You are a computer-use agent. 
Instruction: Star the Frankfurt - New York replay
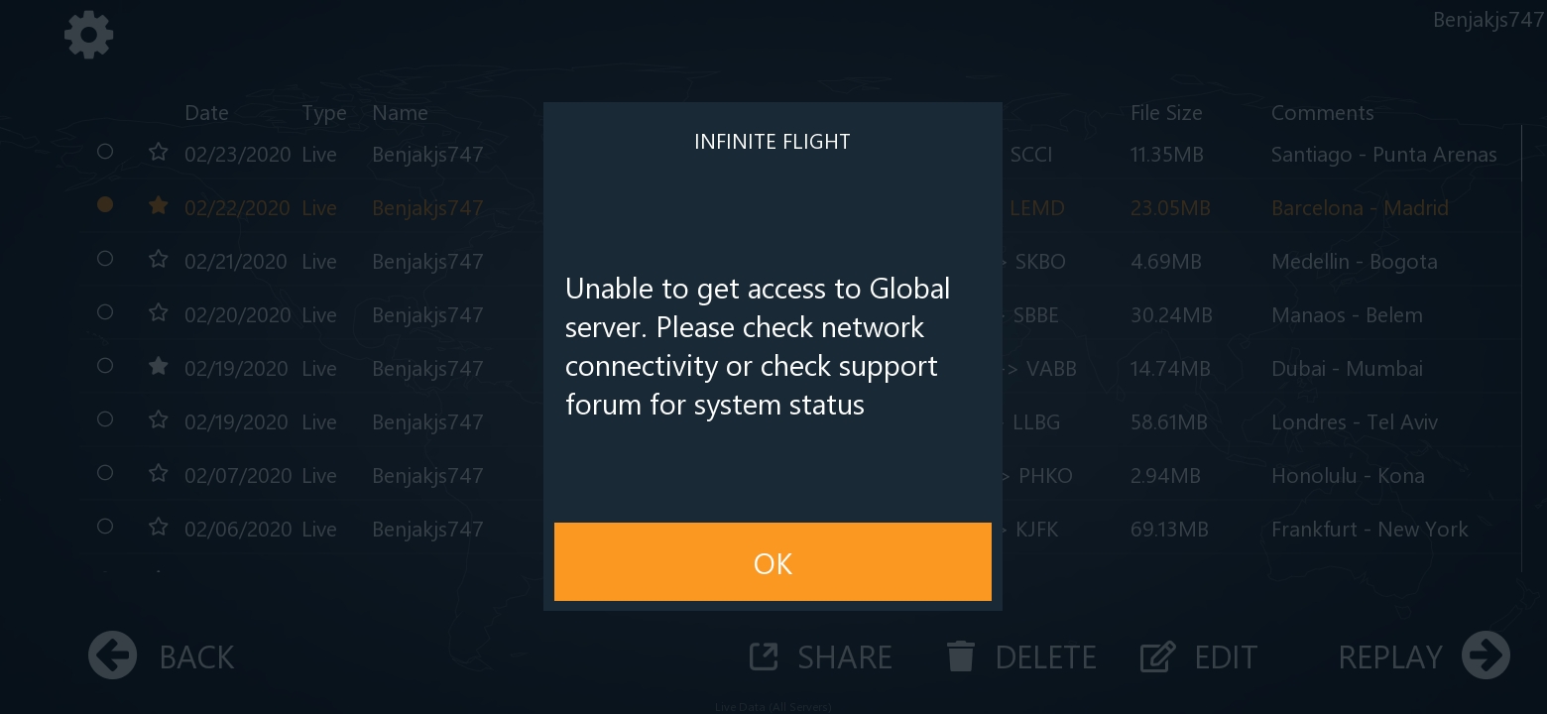158,528
